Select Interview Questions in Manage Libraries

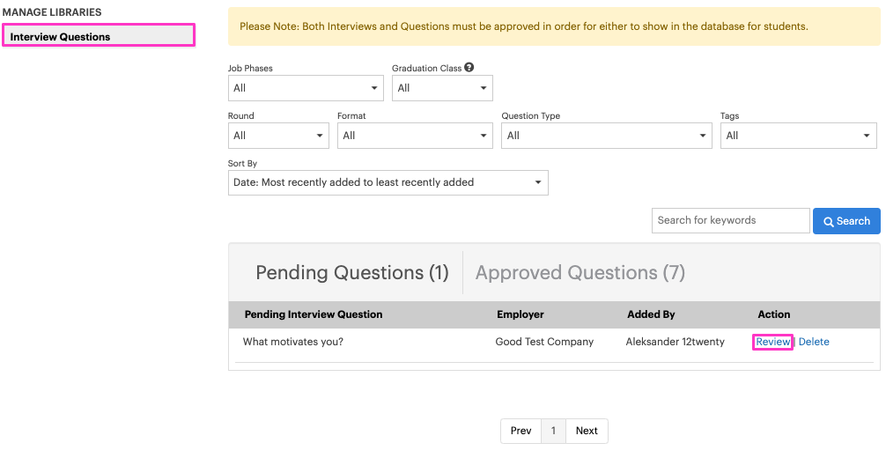[99, 37]
